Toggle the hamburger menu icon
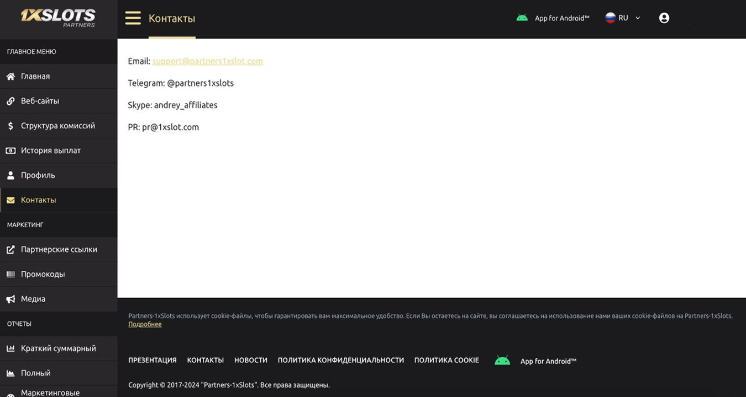Image resolution: width=746 pixels, height=397 pixels. coord(133,18)
